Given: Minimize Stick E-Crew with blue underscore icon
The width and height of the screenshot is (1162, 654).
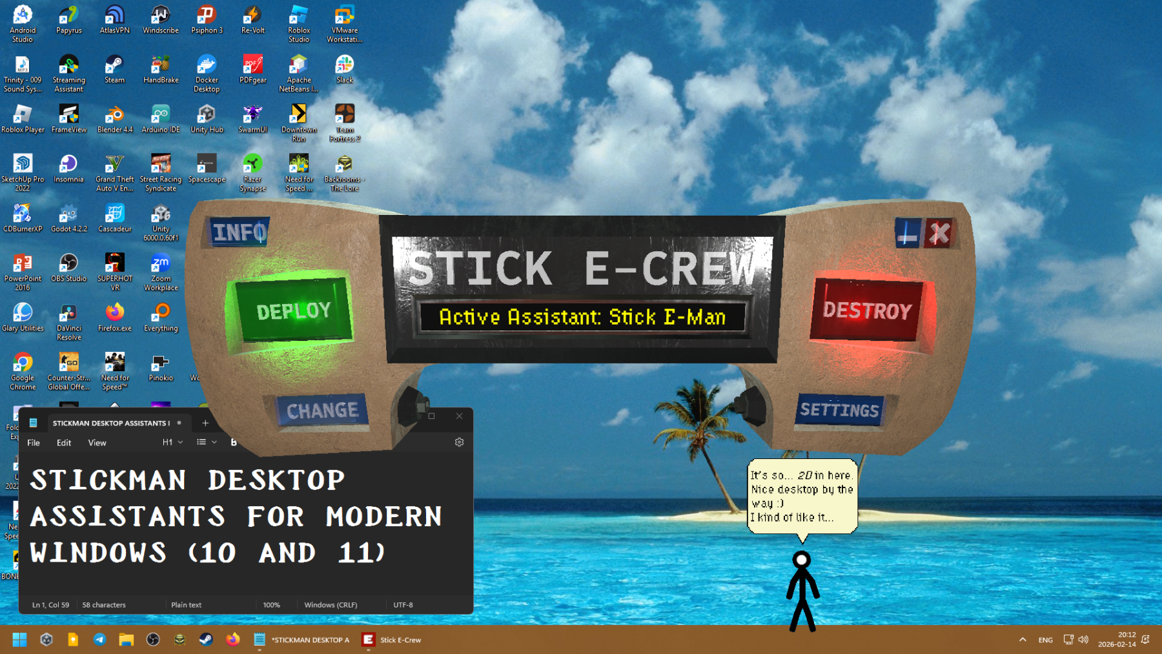Looking at the screenshot, I should (x=908, y=234).
